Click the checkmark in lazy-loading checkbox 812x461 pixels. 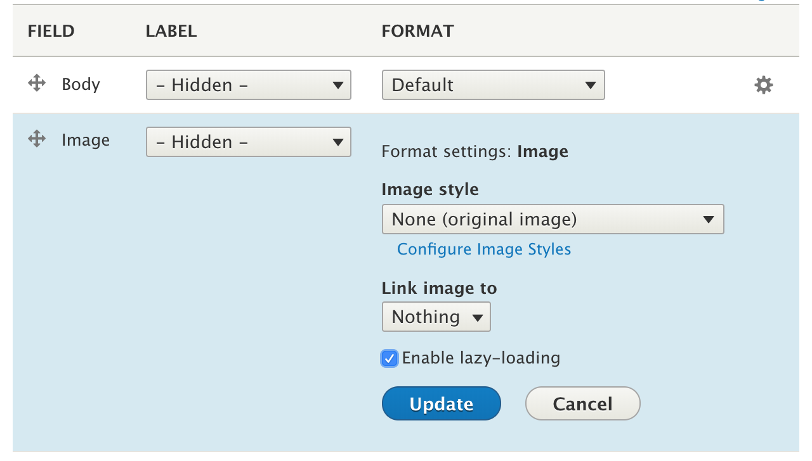point(390,358)
